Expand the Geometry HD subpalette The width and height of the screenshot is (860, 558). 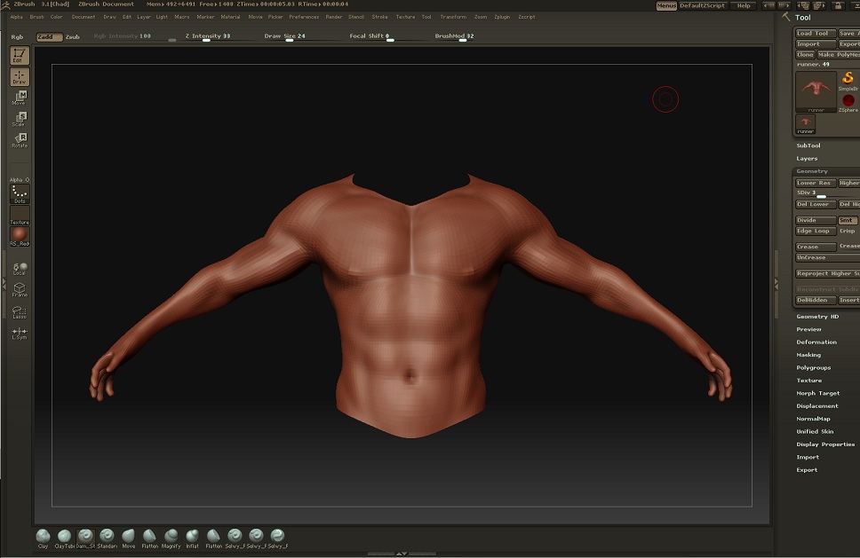pyautogui.click(x=817, y=317)
